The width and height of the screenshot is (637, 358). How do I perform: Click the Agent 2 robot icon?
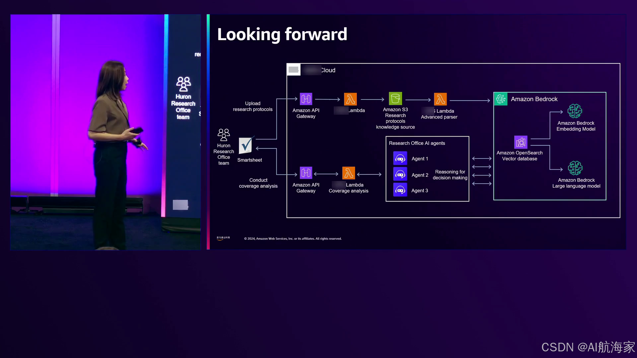point(400,174)
